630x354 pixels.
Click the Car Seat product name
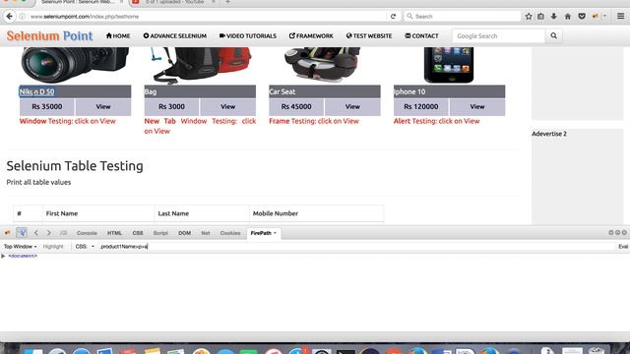283,91
